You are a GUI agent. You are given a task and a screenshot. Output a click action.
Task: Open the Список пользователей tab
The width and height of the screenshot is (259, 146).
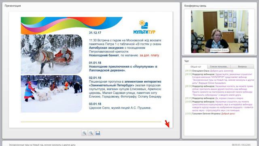[219, 67]
